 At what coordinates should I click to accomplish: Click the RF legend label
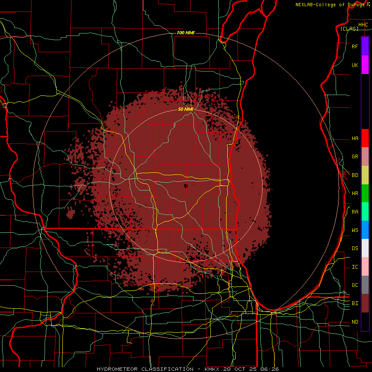pos(355,46)
